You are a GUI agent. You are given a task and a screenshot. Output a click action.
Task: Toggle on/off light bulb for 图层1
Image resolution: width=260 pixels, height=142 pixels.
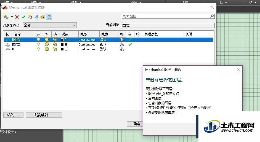[x=38, y=40]
